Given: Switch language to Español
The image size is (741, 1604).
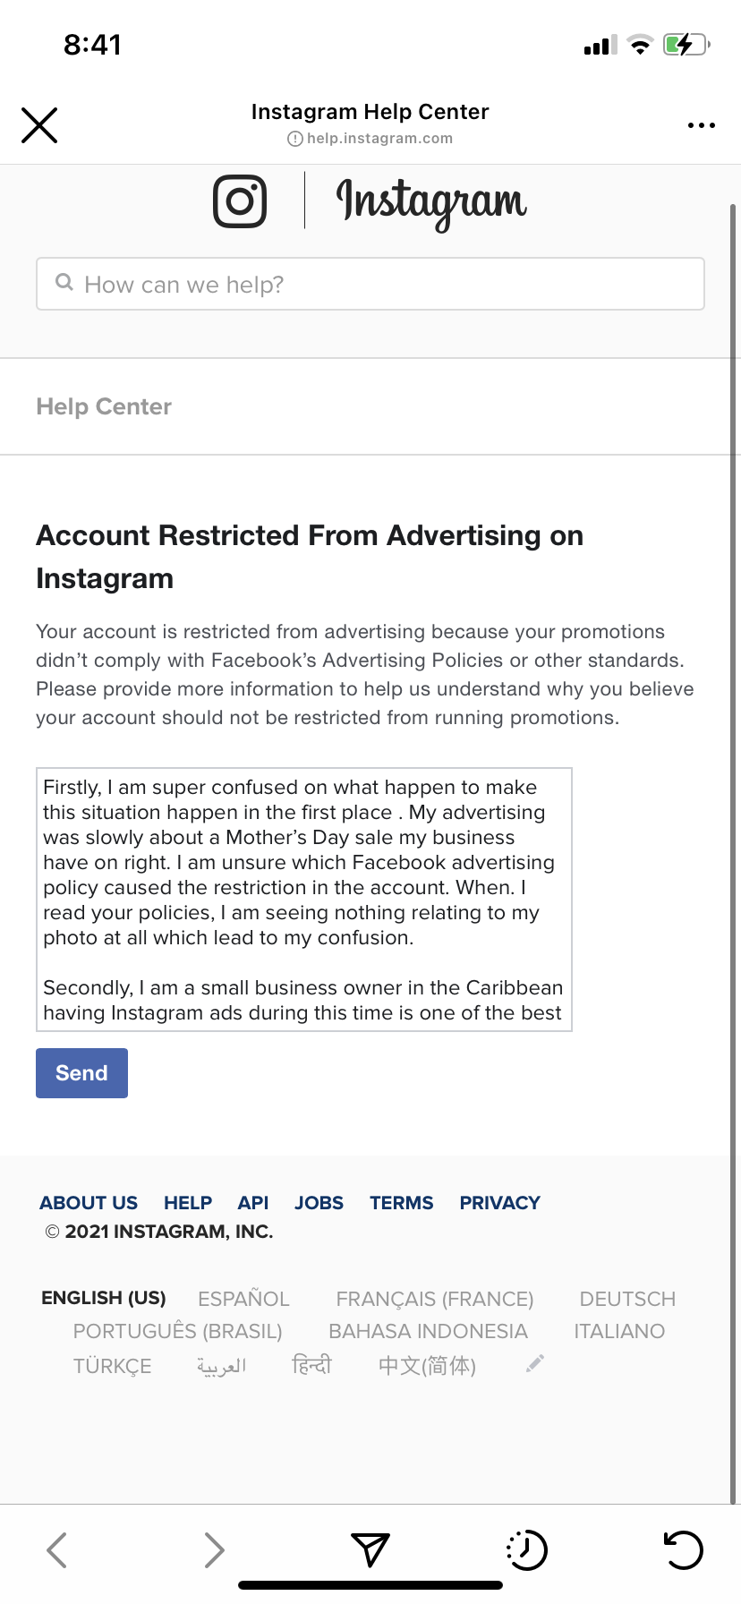Looking at the screenshot, I should (243, 1299).
